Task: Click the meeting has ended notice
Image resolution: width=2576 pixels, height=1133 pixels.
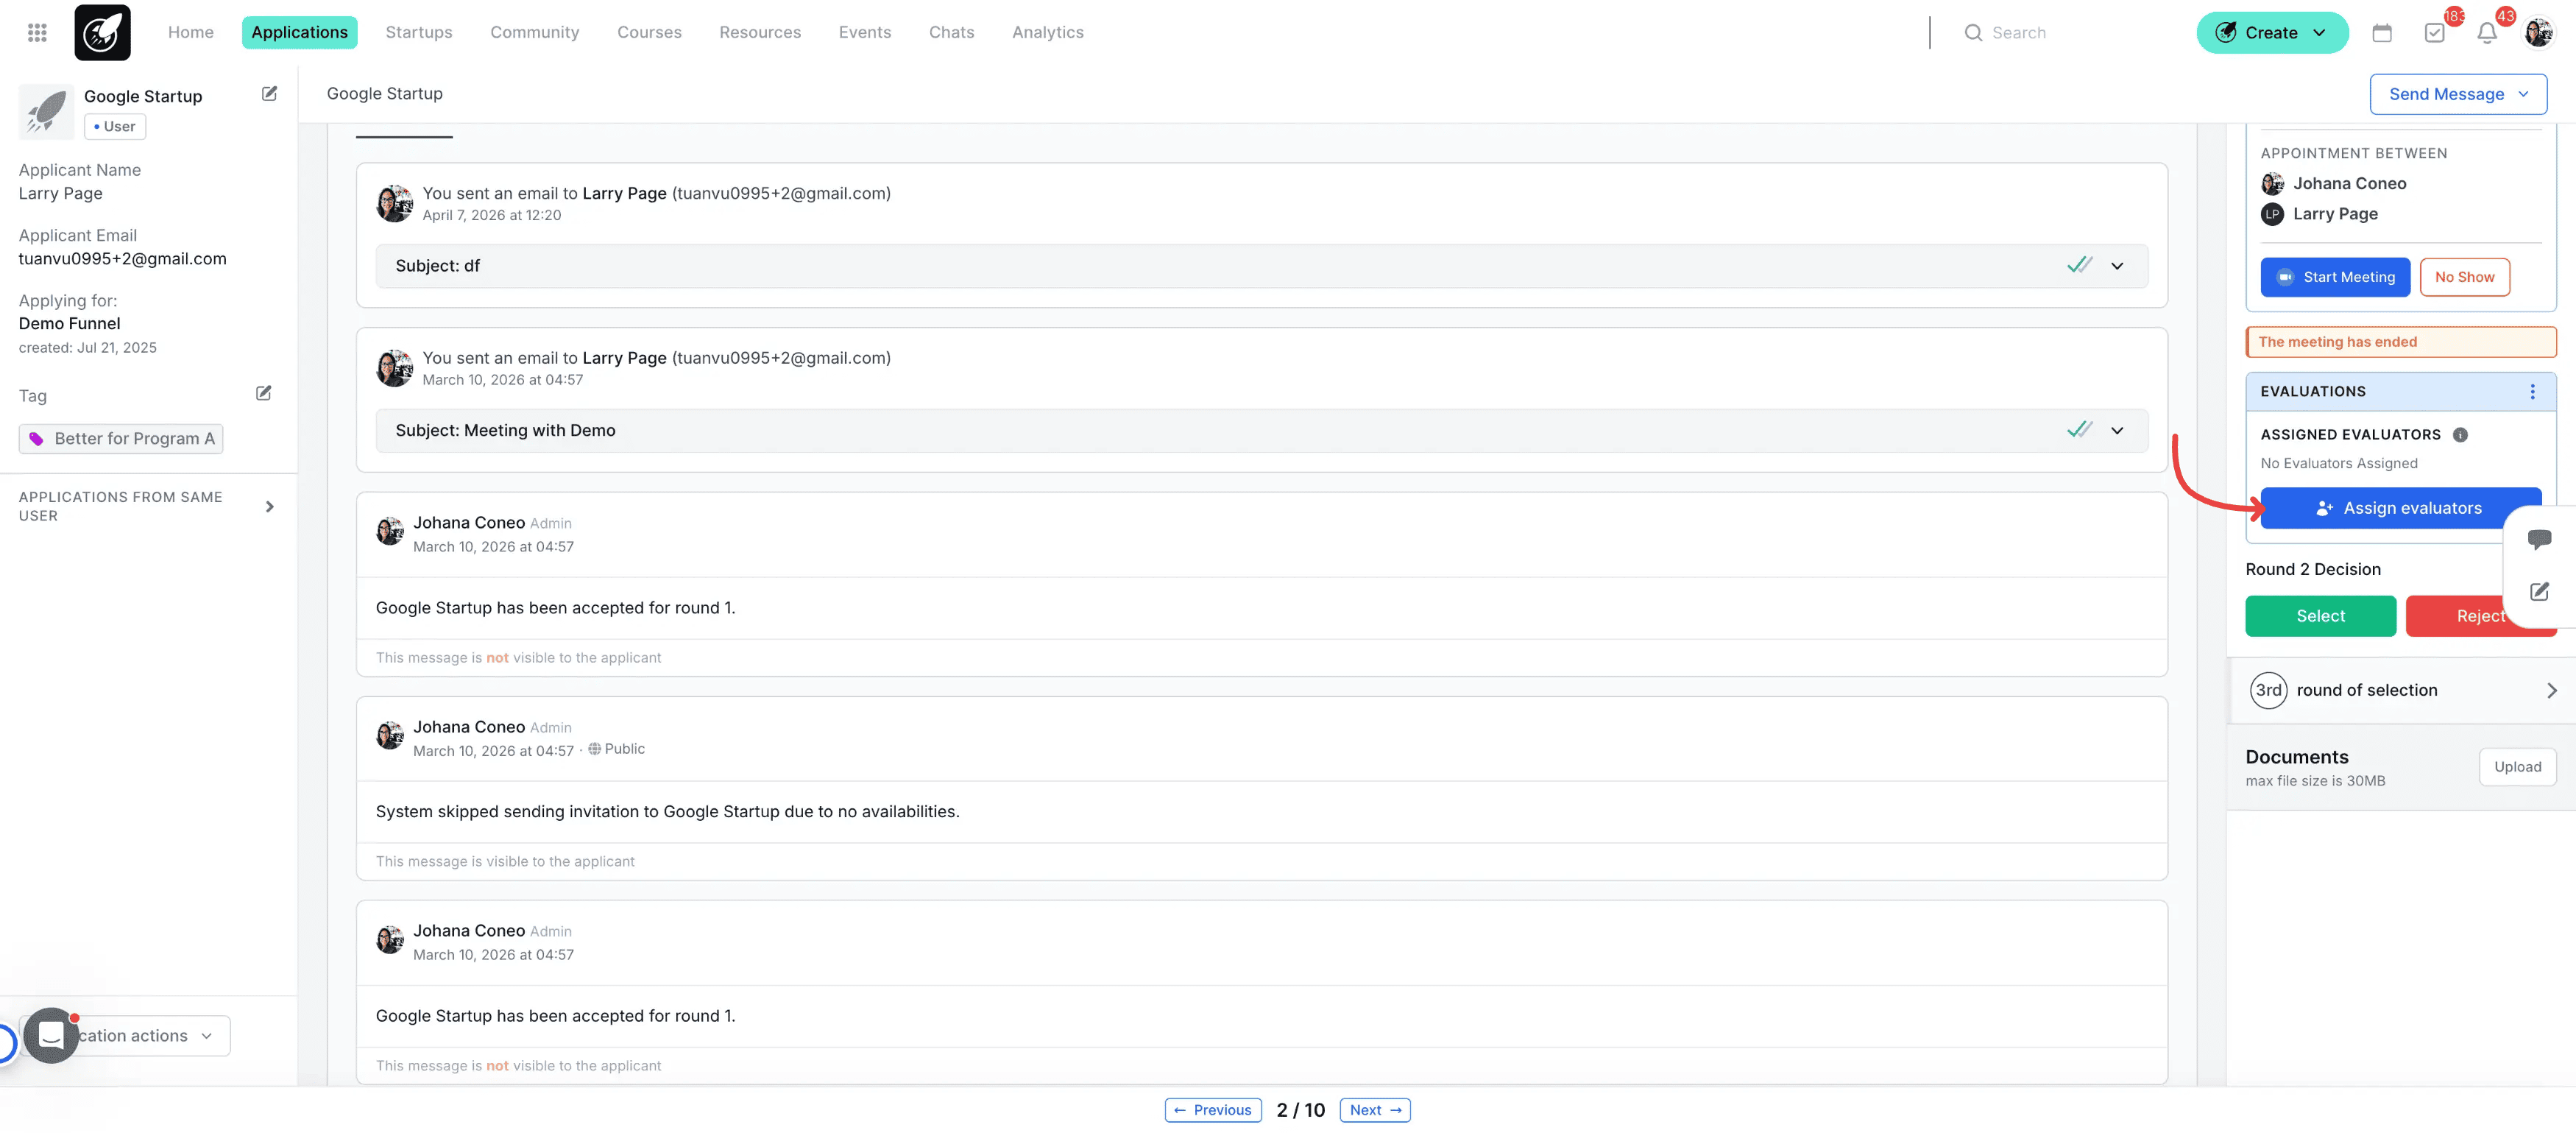Action: click(2400, 342)
